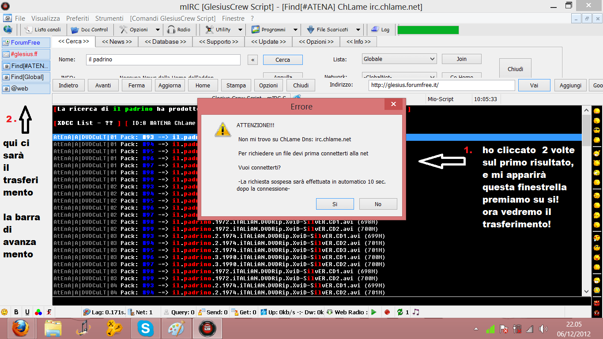The height and width of the screenshot is (339, 603).
Task: Open the Lista combo box showing Globale
Action: coord(399,59)
